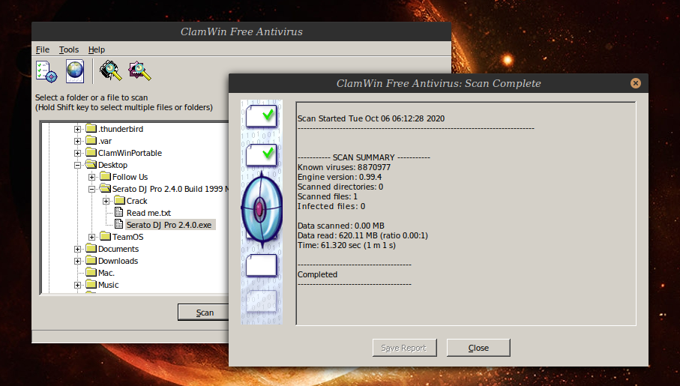Select the Desktop open folder icon
The height and width of the screenshot is (386, 680).
coord(91,164)
